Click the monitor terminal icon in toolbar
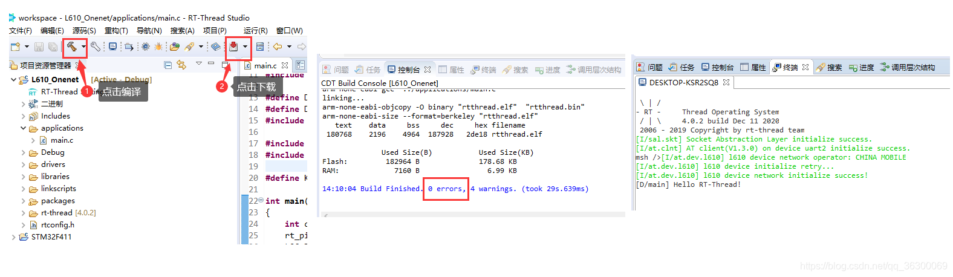The width and height of the screenshot is (953, 277). [112, 47]
